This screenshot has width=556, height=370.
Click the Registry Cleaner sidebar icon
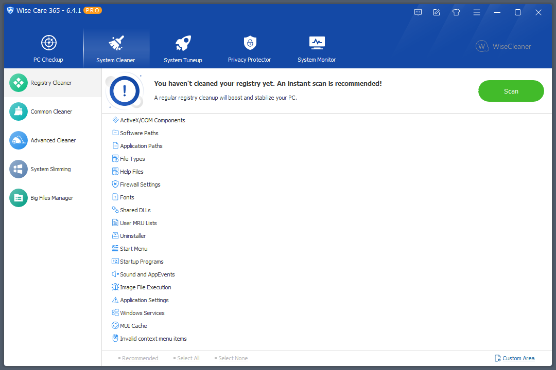(19, 83)
